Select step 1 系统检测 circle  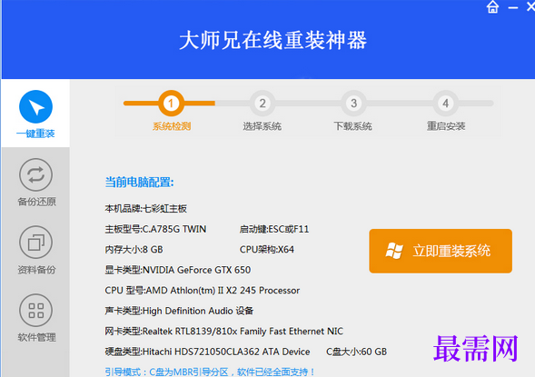click(171, 103)
